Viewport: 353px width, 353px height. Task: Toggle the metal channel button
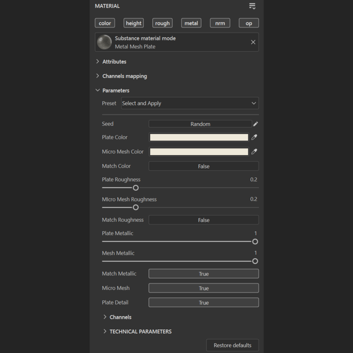(x=191, y=23)
